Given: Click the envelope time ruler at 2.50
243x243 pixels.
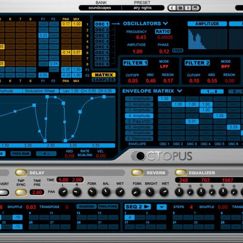Looking at the screenshot, I should [51, 145].
